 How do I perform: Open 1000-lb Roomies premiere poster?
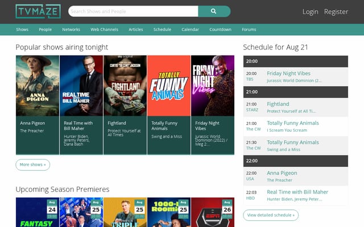[x=169, y=212]
